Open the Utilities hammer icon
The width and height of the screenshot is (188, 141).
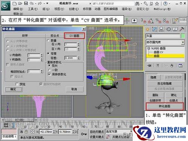click(x=182, y=29)
